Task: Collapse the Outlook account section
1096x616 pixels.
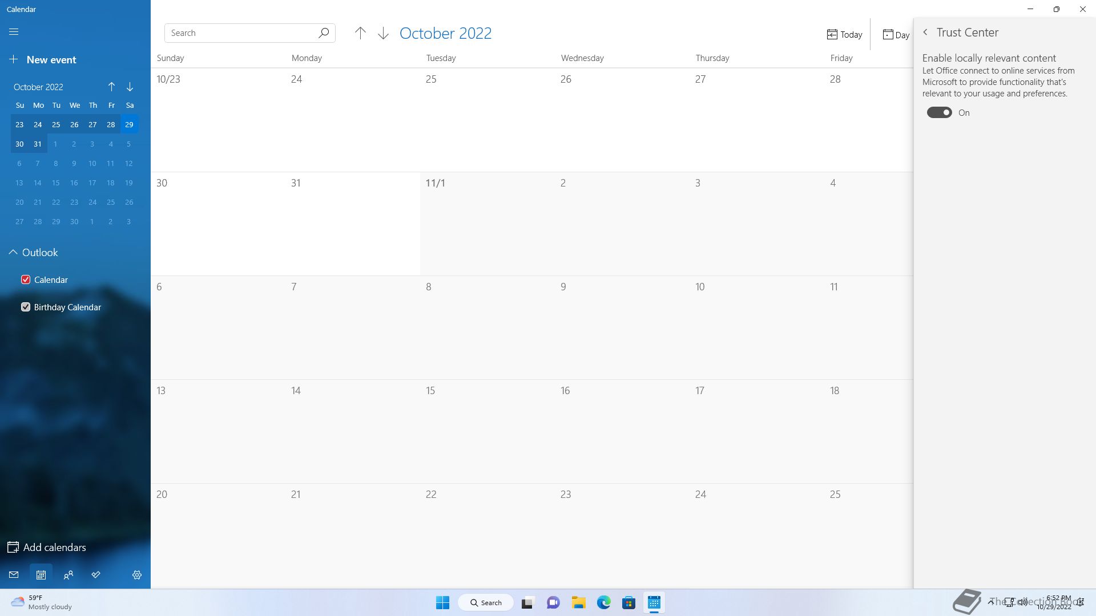Action: click(13, 253)
